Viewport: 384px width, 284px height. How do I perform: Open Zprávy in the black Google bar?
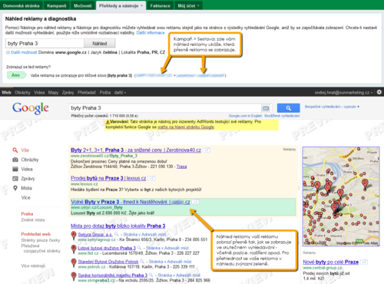click(68, 92)
